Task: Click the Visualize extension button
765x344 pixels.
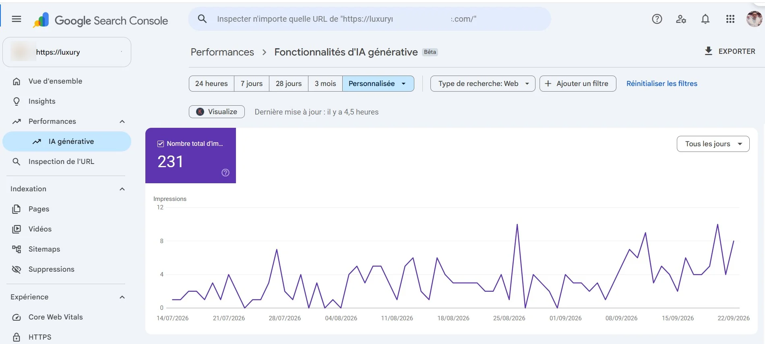Action: pyautogui.click(x=217, y=112)
